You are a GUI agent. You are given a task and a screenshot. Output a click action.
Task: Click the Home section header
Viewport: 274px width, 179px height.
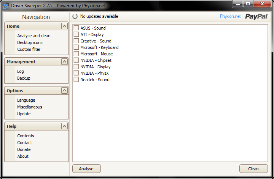click(x=37, y=26)
